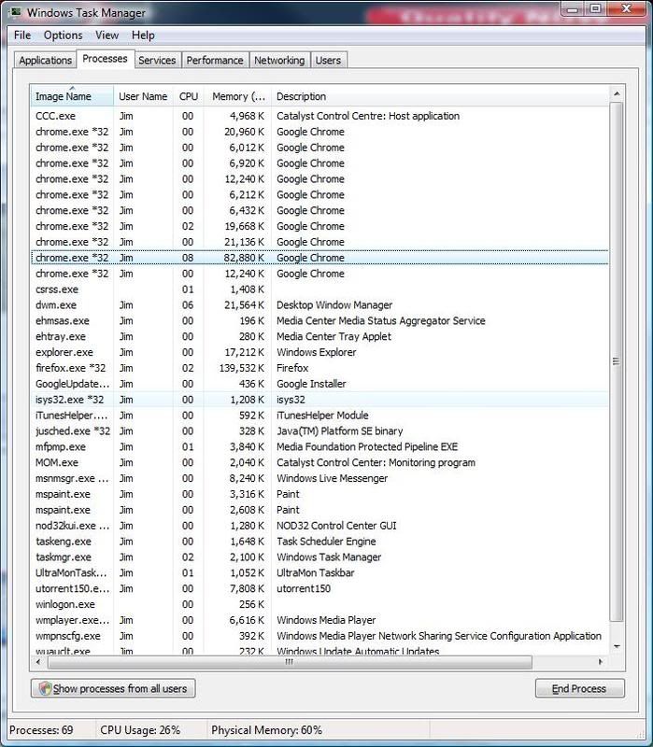This screenshot has height=747, width=653.
Task: Select the iTunesHelper process row
Action: point(319,415)
